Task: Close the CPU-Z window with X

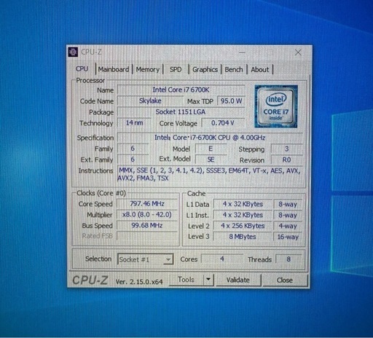Action: [x=298, y=52]
